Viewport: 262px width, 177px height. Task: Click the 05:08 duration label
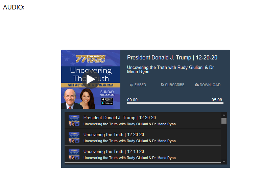[217, 100]
